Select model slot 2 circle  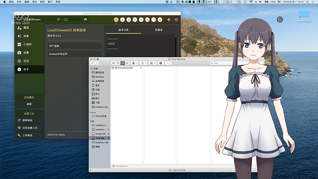122,19
